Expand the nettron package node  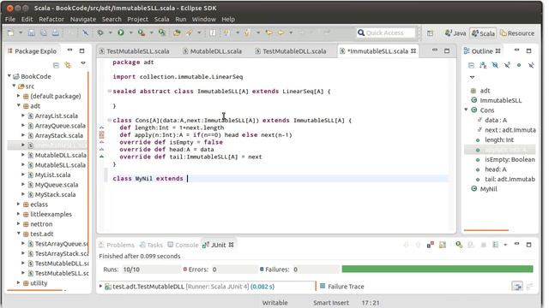click(19, 223)
